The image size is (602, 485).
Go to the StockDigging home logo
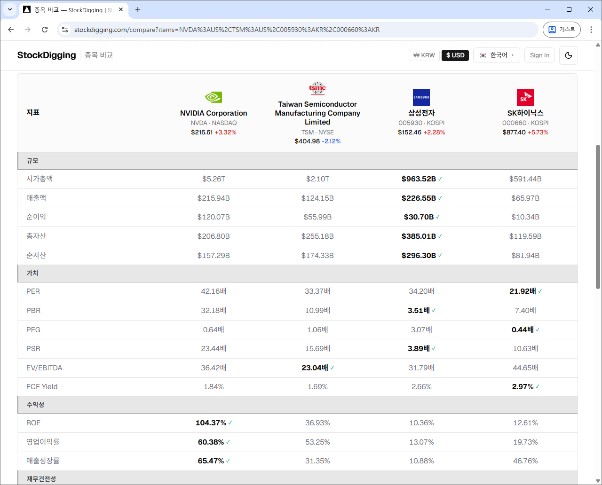tap(47, 55)
